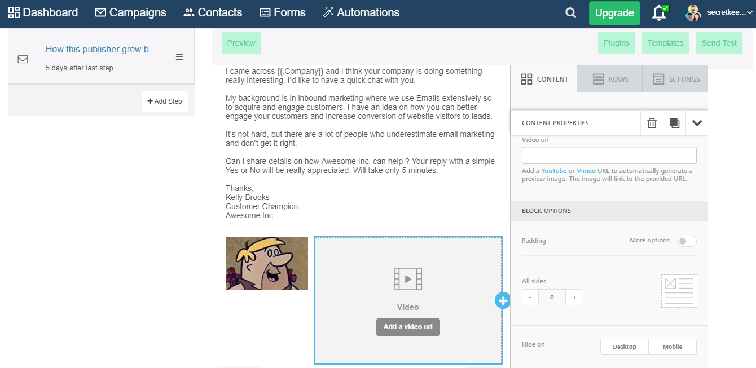This screenshot has height=368, width=756.
Task: Click Add Step button
Action: click(x=165, y=101)
